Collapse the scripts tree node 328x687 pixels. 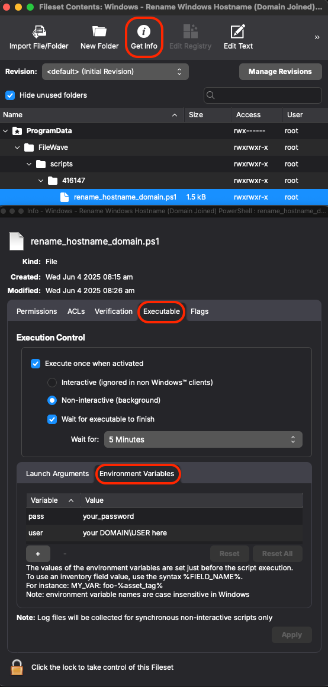click(29, 164)
